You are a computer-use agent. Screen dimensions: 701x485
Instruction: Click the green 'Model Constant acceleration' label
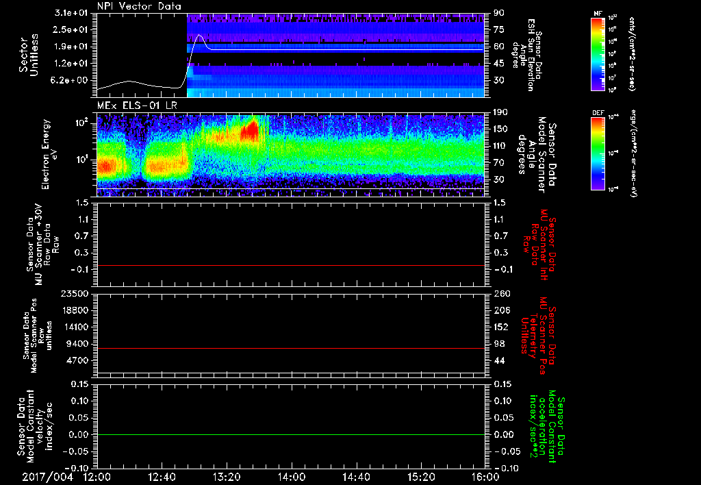click(x=548, y=427)
